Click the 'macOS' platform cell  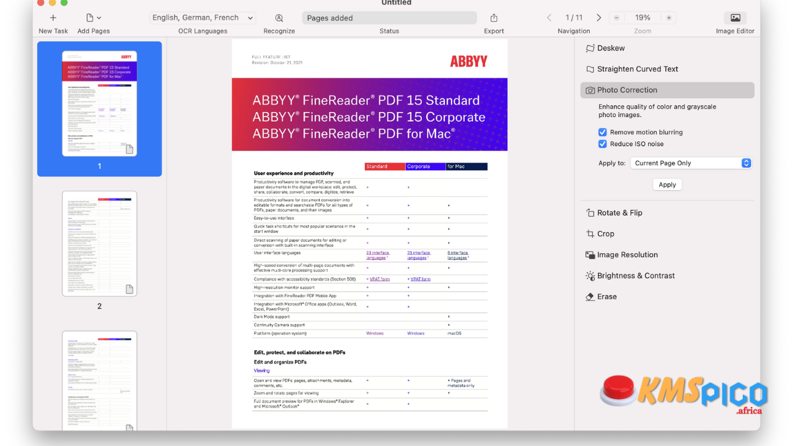pyautogui.click(x=454, y=333)
